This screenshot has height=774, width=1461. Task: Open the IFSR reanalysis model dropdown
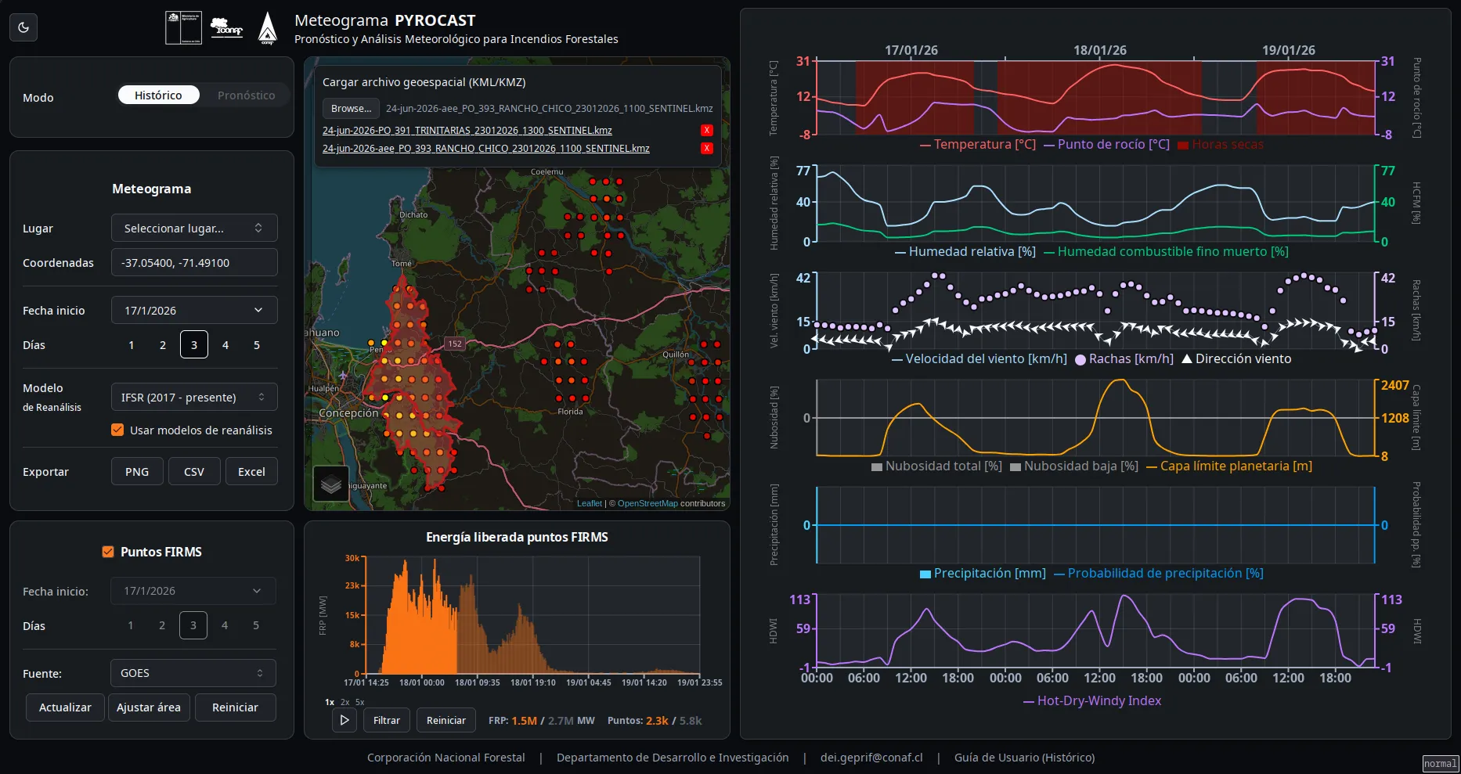point(194,397)
